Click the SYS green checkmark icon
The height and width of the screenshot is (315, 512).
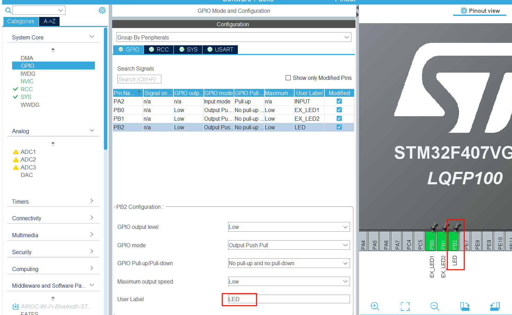(x=15, y=97)
